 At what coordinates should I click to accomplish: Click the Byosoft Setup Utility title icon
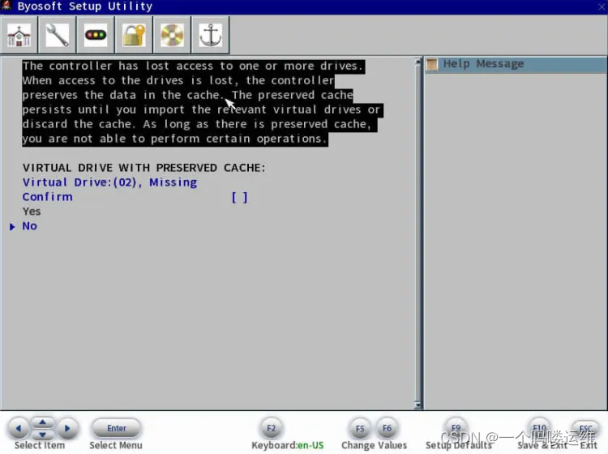pos(6,6)
